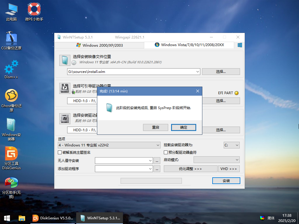Enable 预分配驱动器盘符 checkbox

click(x=166, y=152)
